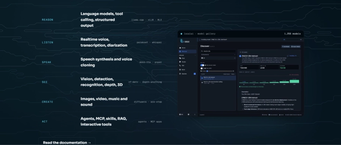Click the Add Model button

[x=286, y=46]
